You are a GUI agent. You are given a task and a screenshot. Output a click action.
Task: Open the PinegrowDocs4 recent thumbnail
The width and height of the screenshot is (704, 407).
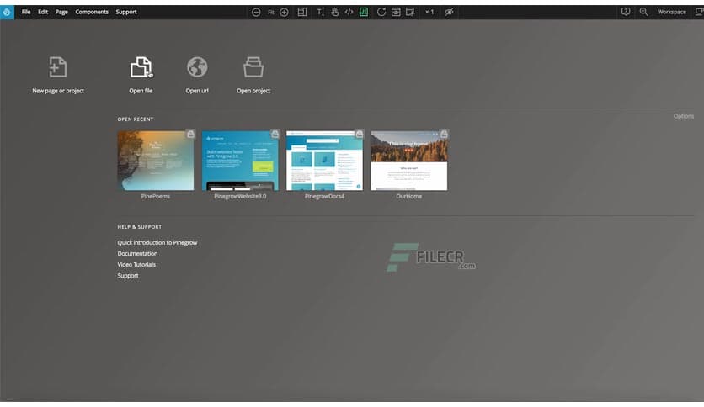pos(324,161)
